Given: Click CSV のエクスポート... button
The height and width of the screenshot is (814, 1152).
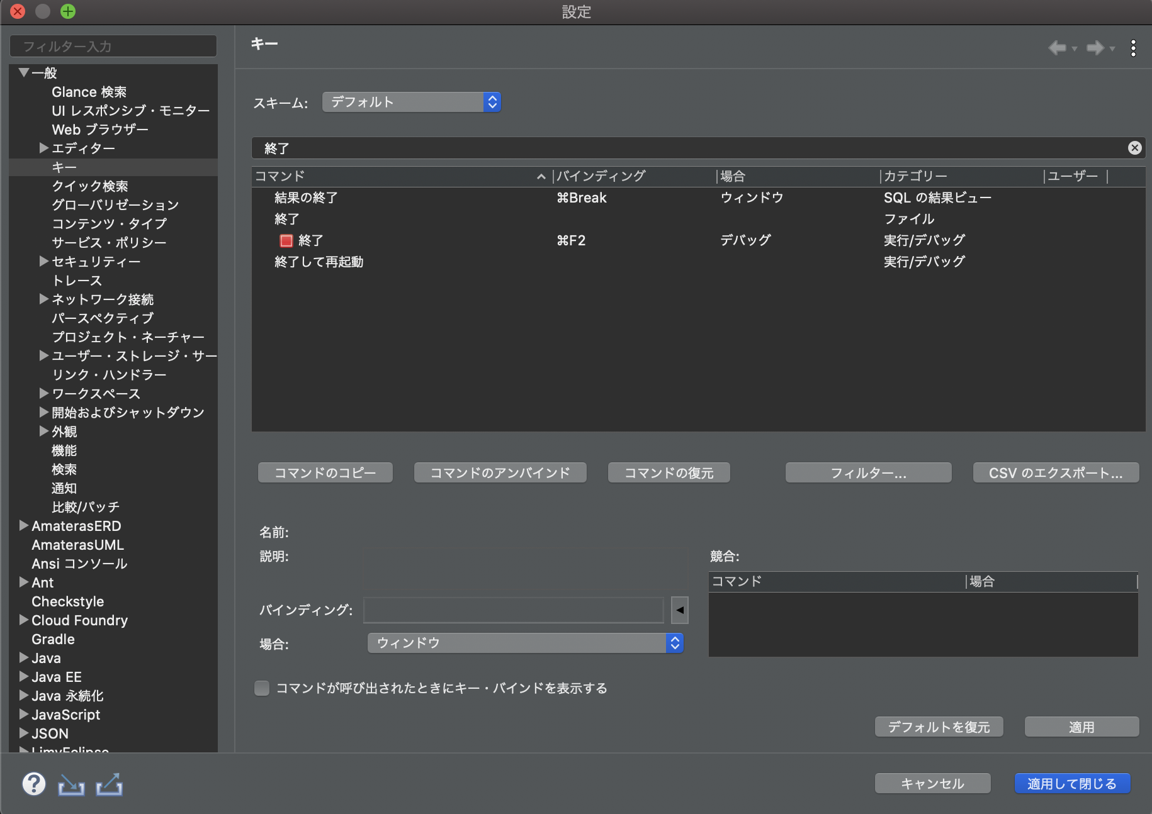Looking at the screenshot, I should [x=1056, y=472].
